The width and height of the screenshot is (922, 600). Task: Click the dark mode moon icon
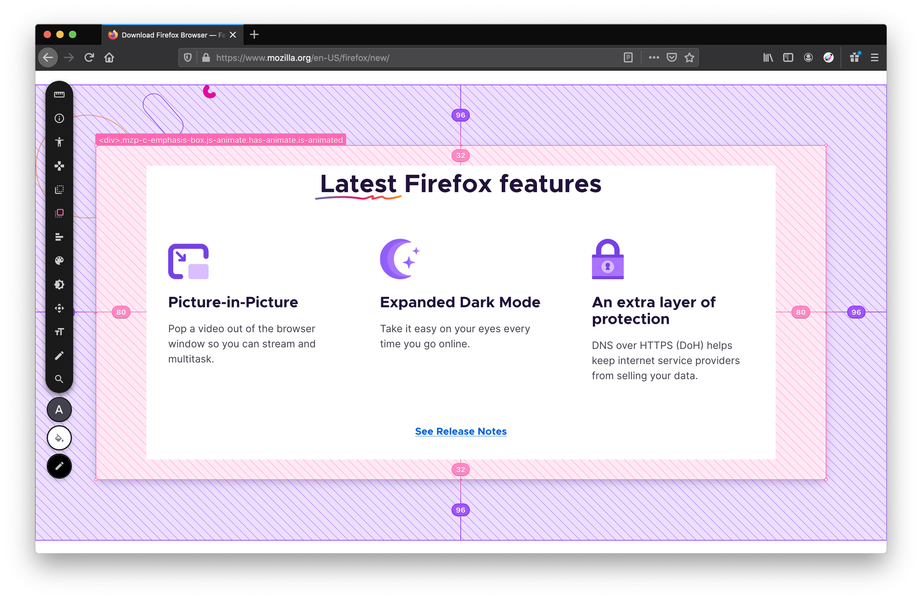[400, 259]
